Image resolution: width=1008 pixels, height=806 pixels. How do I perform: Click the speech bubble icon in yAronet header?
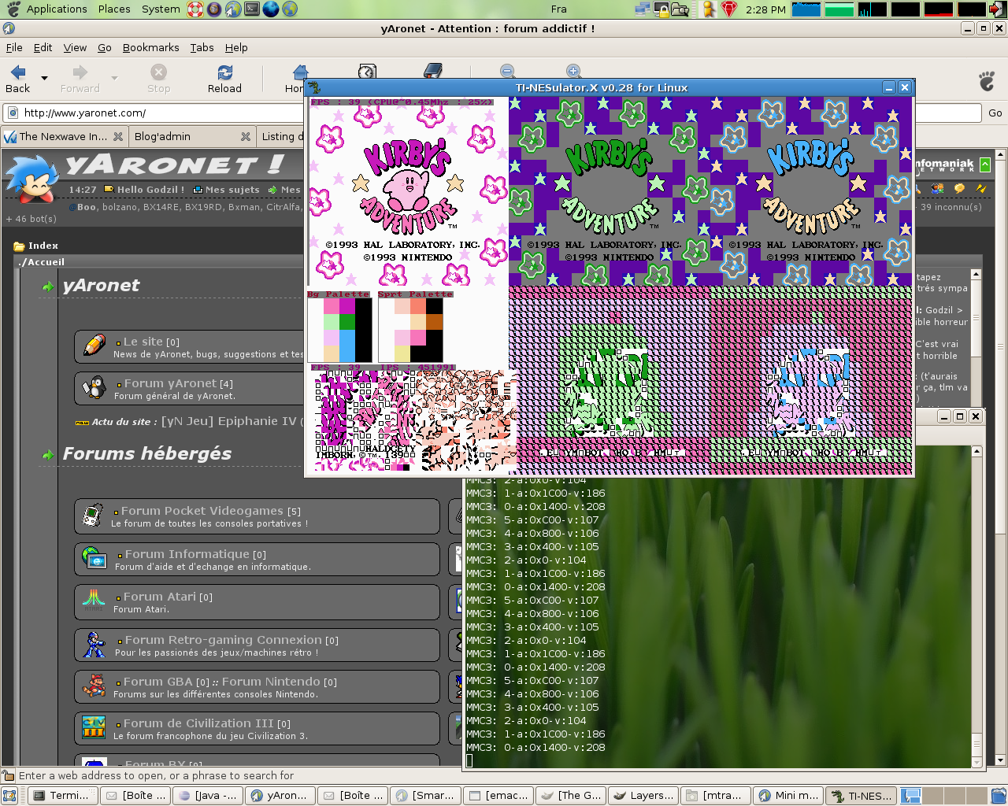point(958,189)
